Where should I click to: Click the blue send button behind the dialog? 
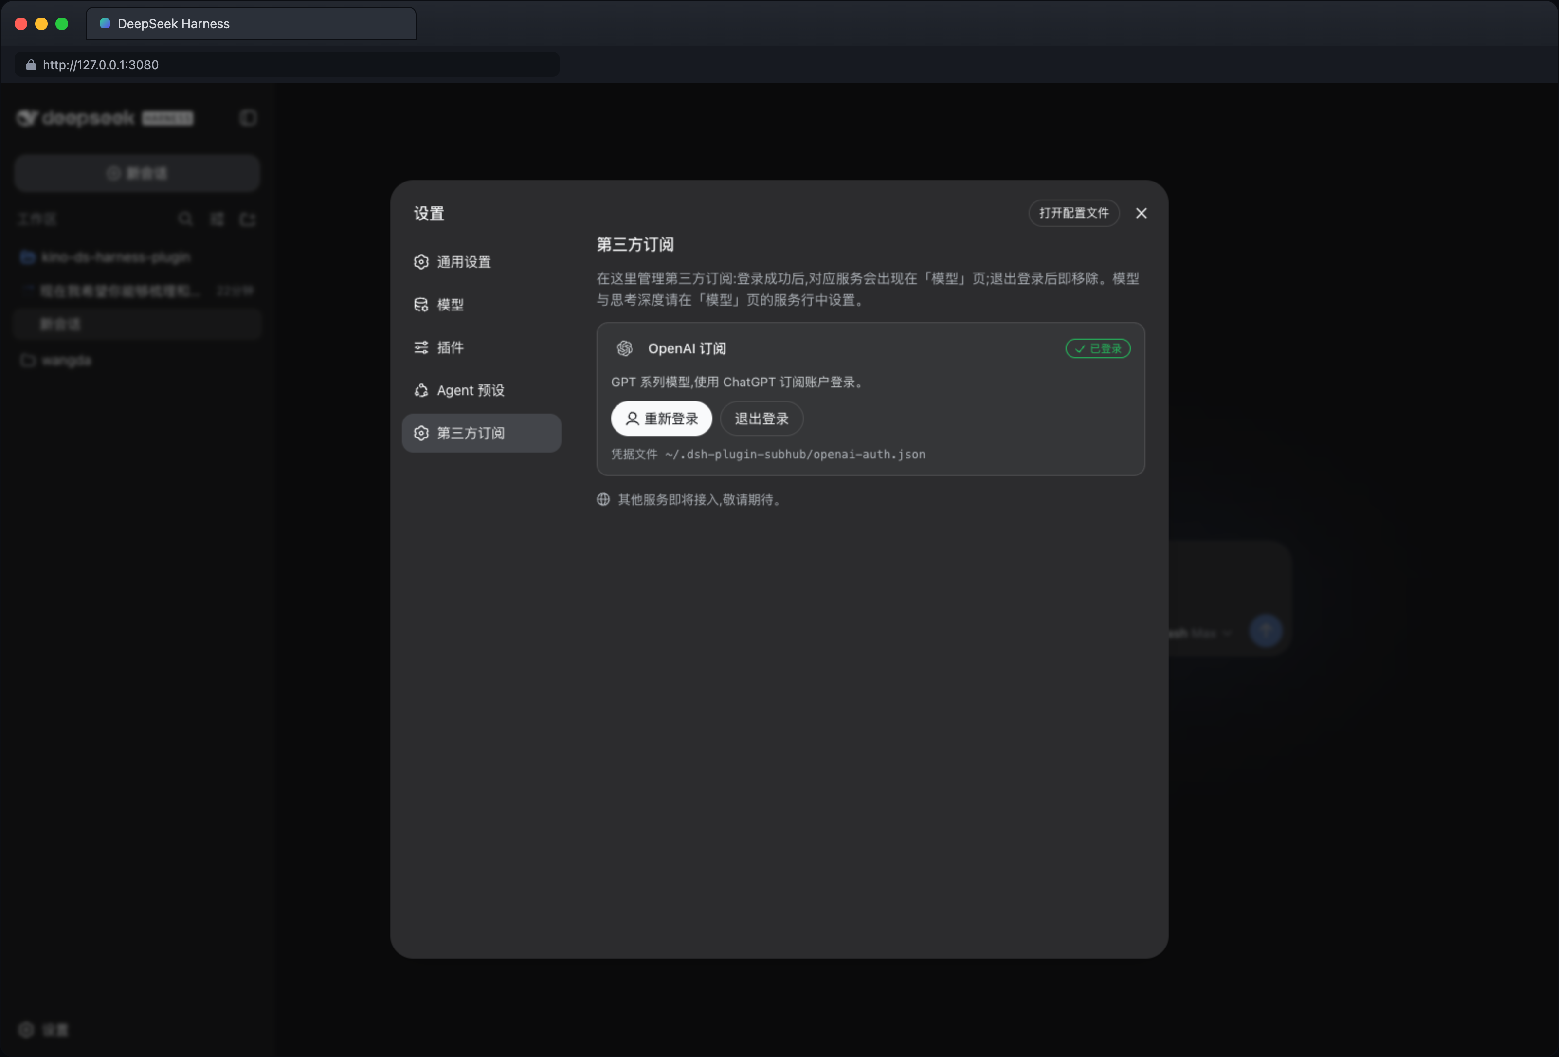coord(1265,630)
